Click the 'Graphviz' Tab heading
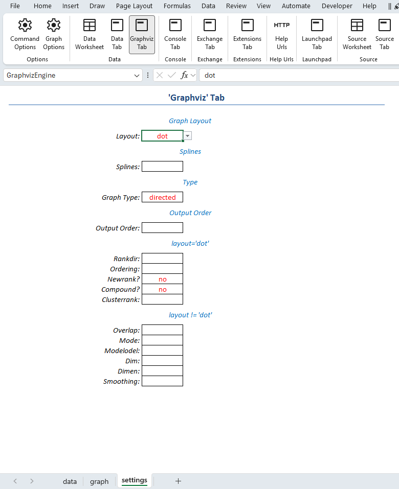Image resolution: width=399 pixels, height=489 pixels. pos(196,98)
